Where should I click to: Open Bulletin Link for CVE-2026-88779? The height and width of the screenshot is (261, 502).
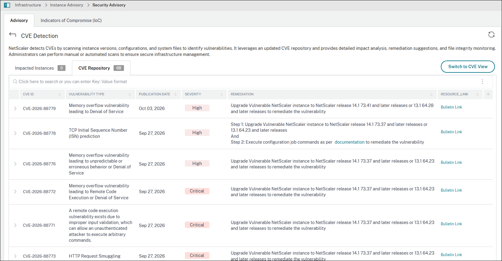pos(451,107)
